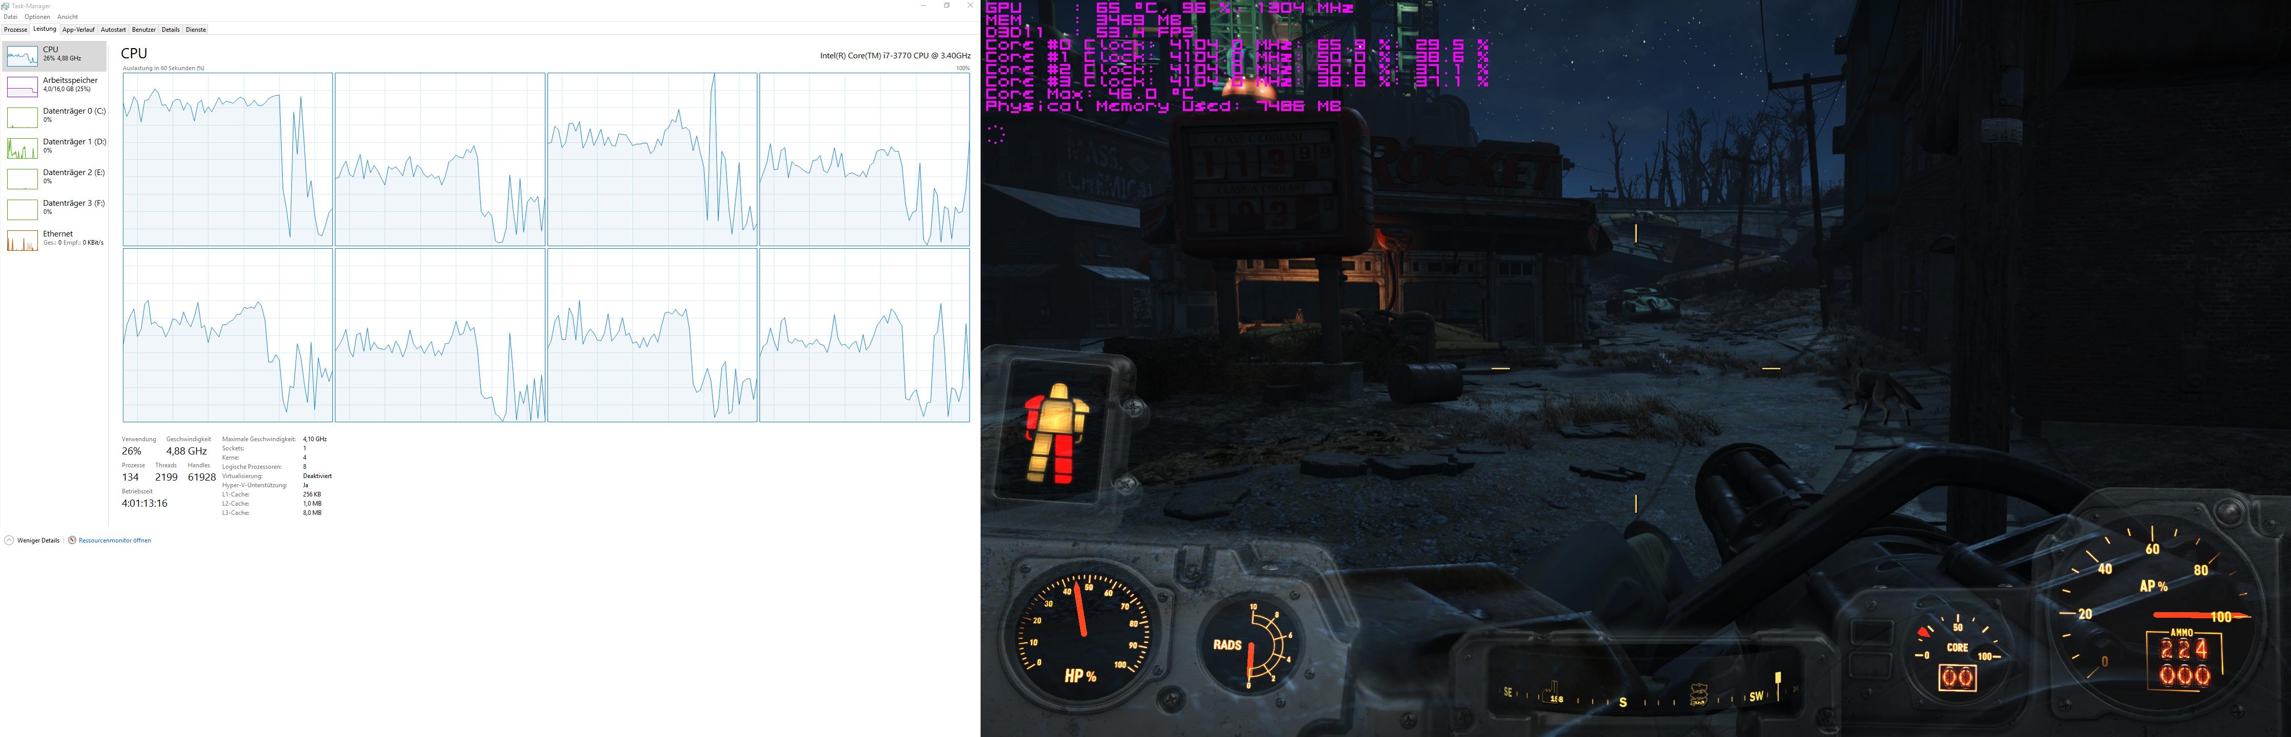
Task: Switch to the Details tab
Action: pyautogui.click(x=171, y=29)
